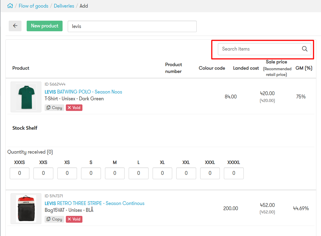Click the ID 5147371 text

tap(54, 196)
